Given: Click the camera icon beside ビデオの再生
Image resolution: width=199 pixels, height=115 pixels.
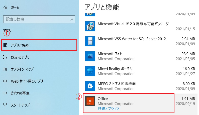Looking at the screenshot, I should [x=5, y=93].
